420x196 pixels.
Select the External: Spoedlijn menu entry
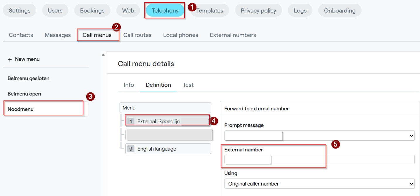168,121
